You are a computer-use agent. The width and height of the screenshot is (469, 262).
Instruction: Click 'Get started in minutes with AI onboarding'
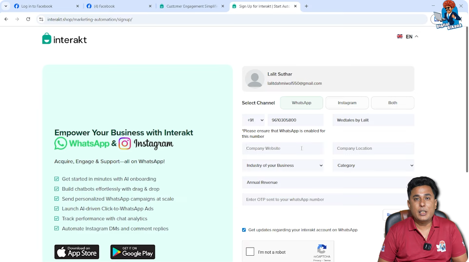(109, 179)
